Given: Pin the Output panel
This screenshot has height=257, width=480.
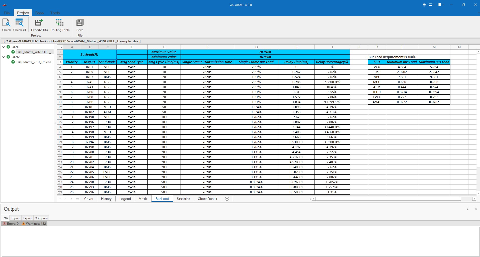Looking at the screenshot, I should pyautogui.click(x=467, y=209).
